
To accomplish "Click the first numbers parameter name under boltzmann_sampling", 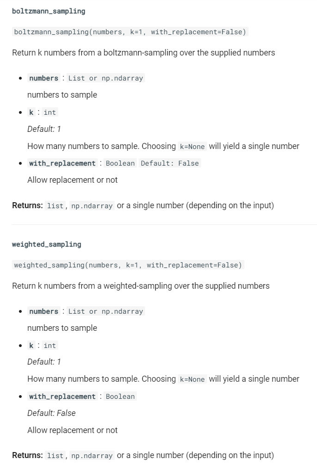I will [x=44, y=78].
